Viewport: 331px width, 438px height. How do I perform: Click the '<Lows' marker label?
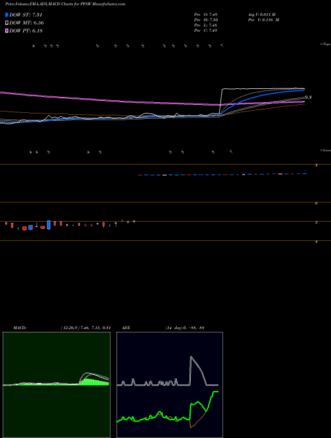point(326,150)
